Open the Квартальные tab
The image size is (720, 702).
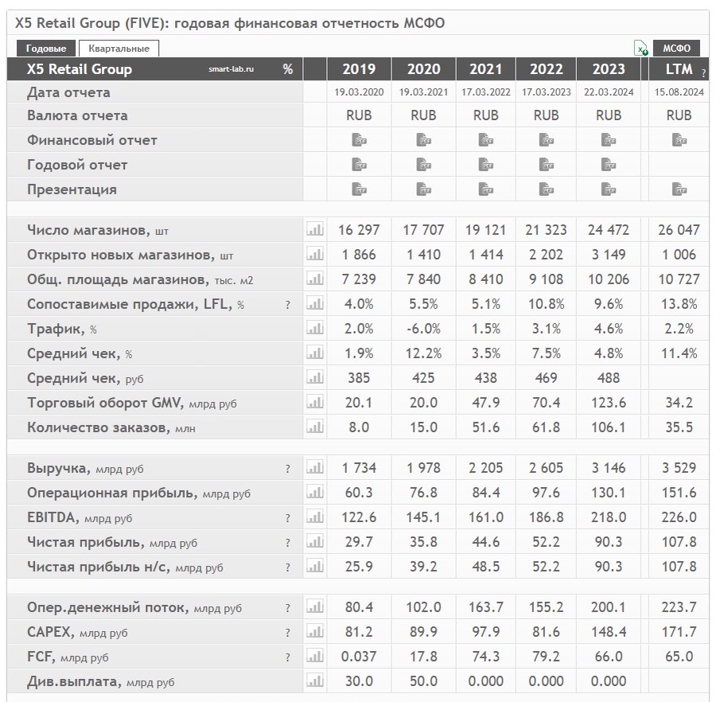tap(119, 49)
